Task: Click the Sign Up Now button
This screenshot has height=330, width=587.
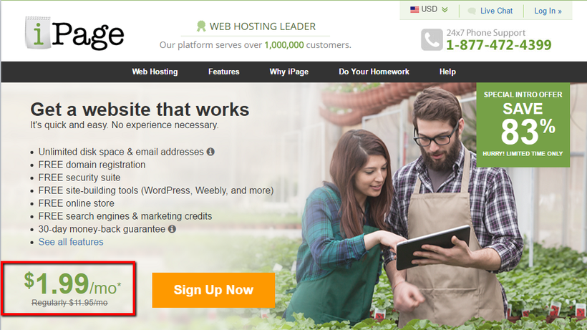Action: 213,290
